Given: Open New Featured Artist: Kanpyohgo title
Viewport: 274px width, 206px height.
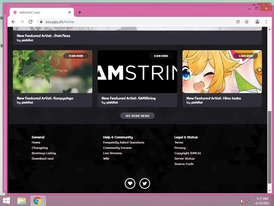Looking at the screenshot, I should (x=45, y=98).
